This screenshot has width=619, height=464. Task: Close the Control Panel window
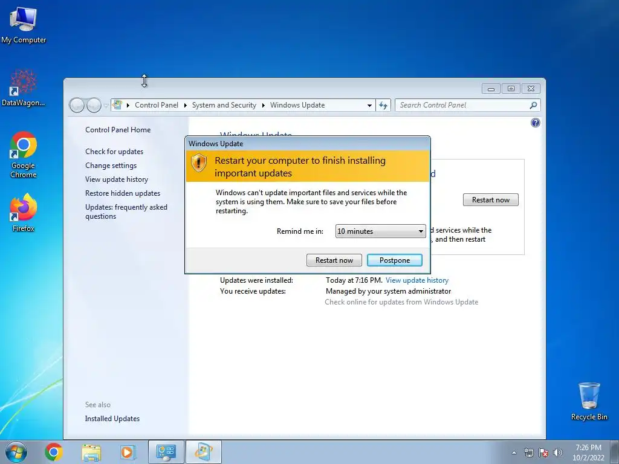point(531,89)
